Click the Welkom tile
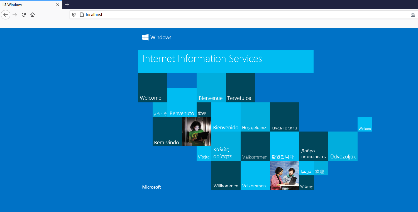Viewport: 418px width, 212px height. 365,124
